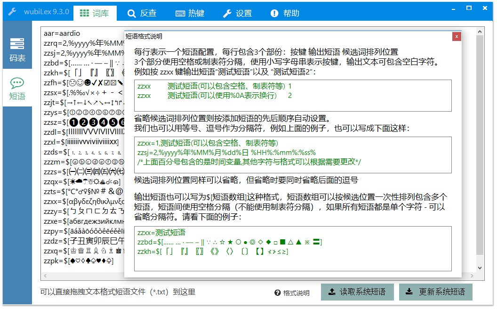Open the 设置 tab
497x309 pixels.
pos(237,13)
